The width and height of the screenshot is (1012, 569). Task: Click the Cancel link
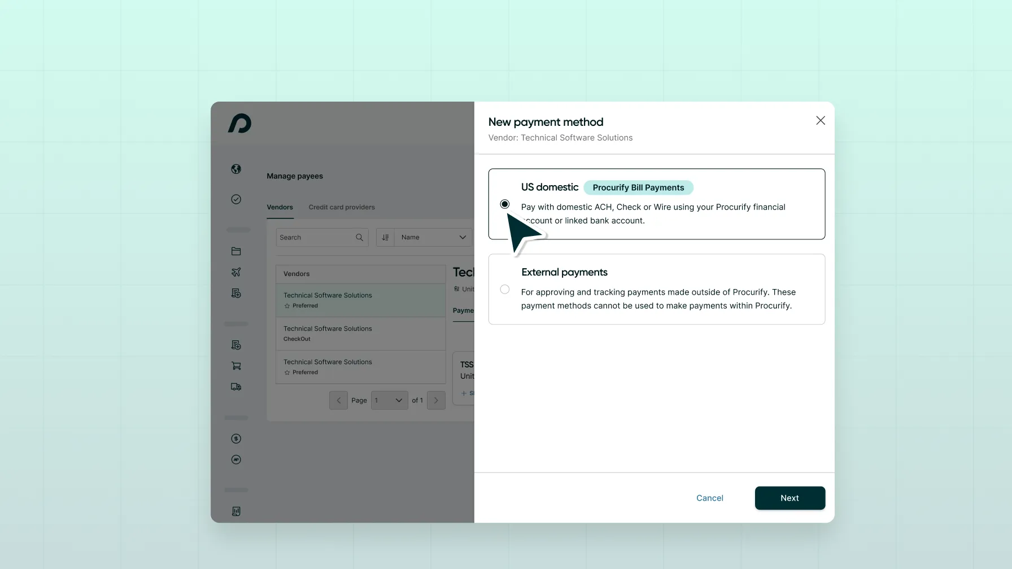(x=709, y=498)
